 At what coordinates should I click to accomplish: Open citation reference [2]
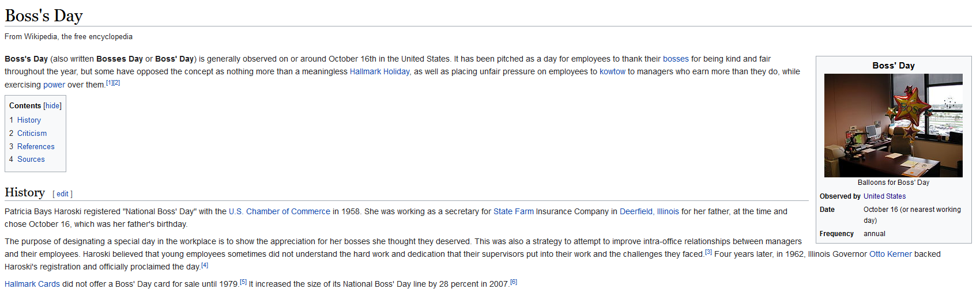(116, 82)
